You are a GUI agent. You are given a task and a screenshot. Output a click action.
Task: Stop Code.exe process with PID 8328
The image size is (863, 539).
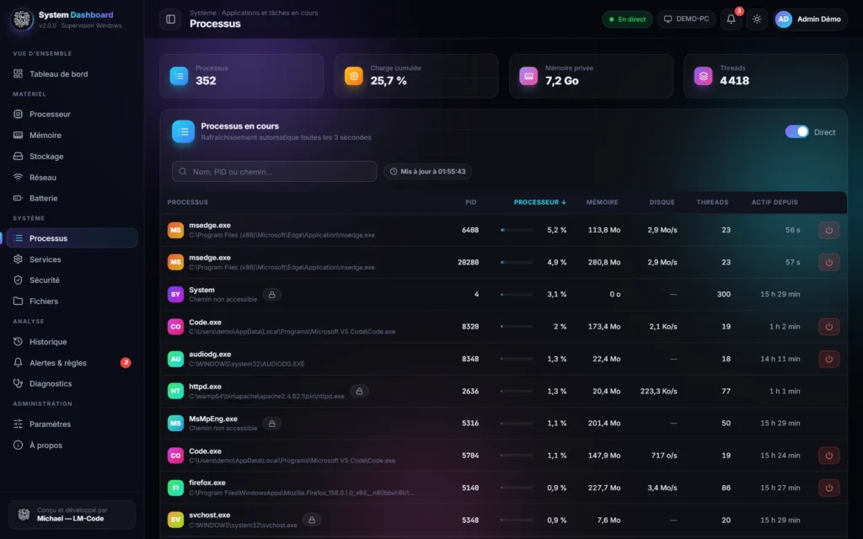(828, 327)
